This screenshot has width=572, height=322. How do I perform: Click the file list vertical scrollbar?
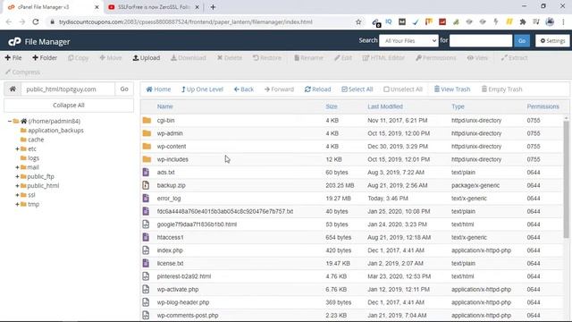tap(566, 179)
